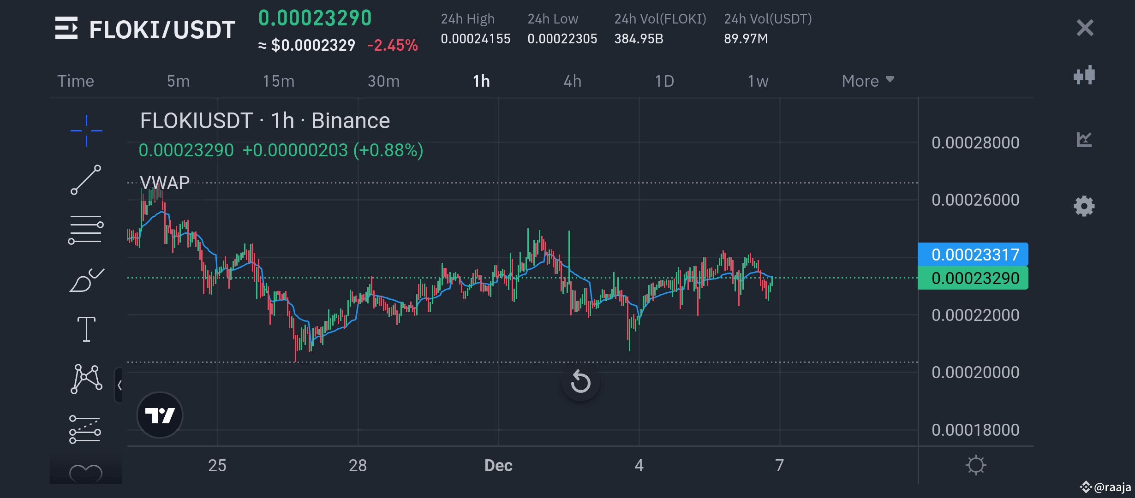Viewport: 1135px width, 498px height.
Task: Click the 24h High value 0.00024155
Action: coord(476,39)
